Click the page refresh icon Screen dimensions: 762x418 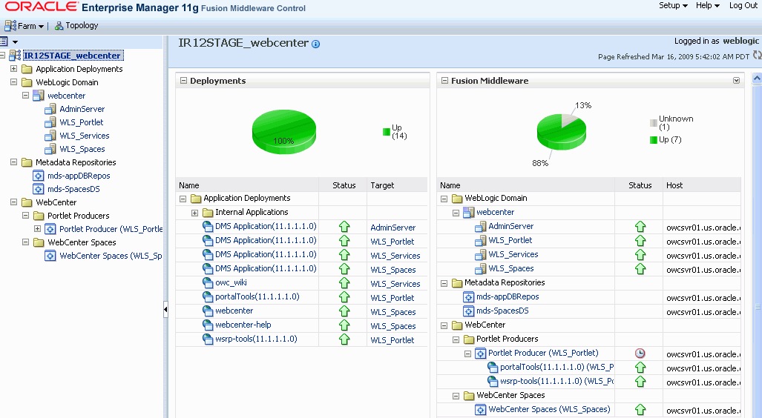tap(757, 56)
